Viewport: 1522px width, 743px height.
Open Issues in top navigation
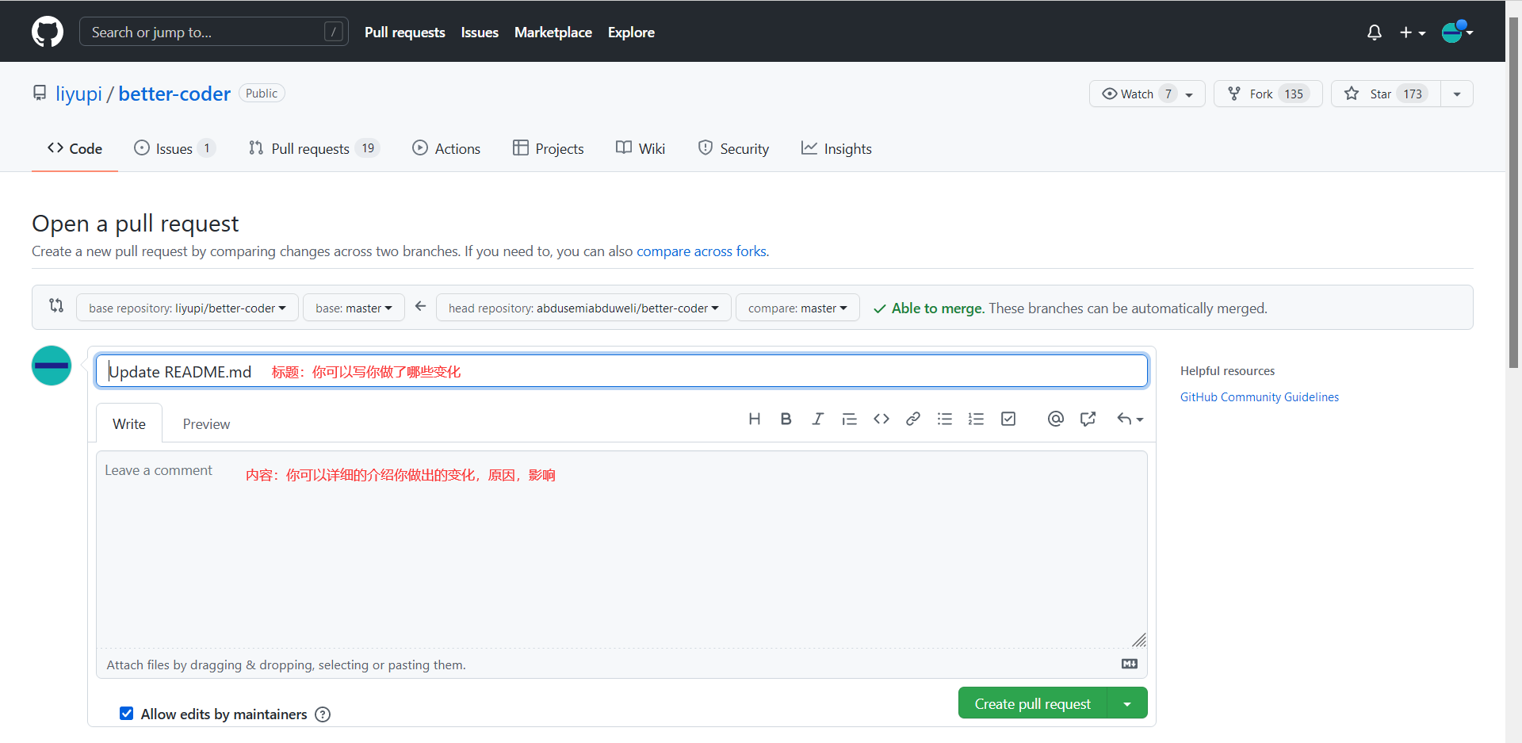[x=480, y=33]
